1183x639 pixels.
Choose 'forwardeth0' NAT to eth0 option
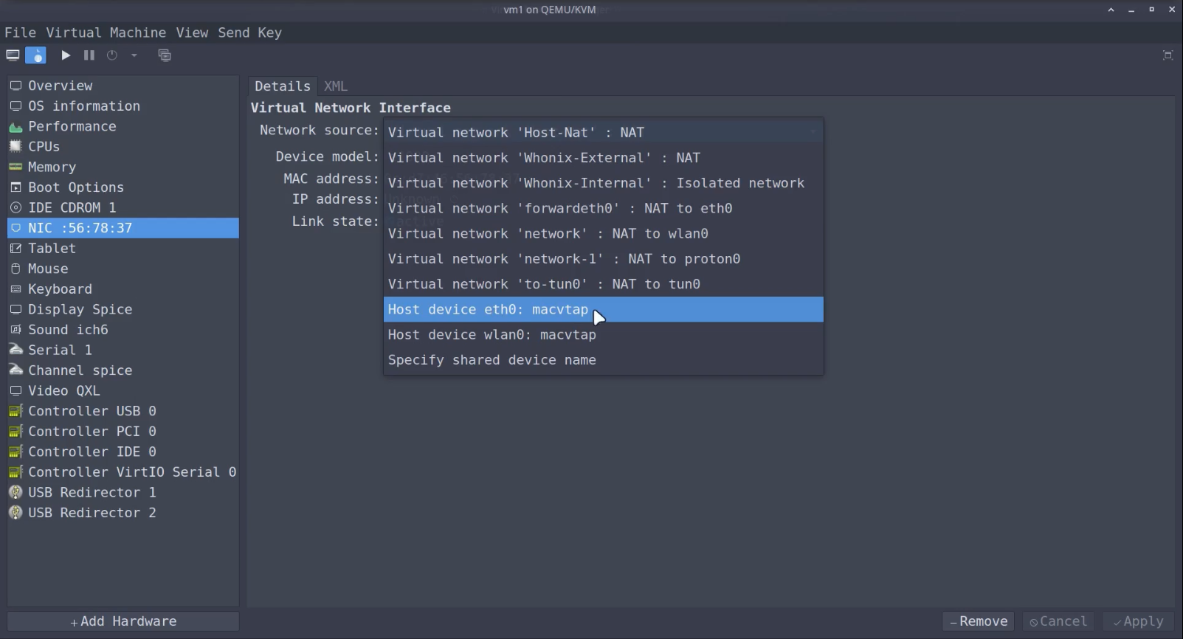(604, 208)
